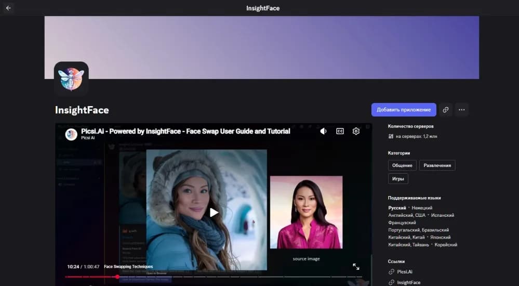Copy the app link with the chain icon
This screenshot has height=286, width=519.
coord(445,110)
